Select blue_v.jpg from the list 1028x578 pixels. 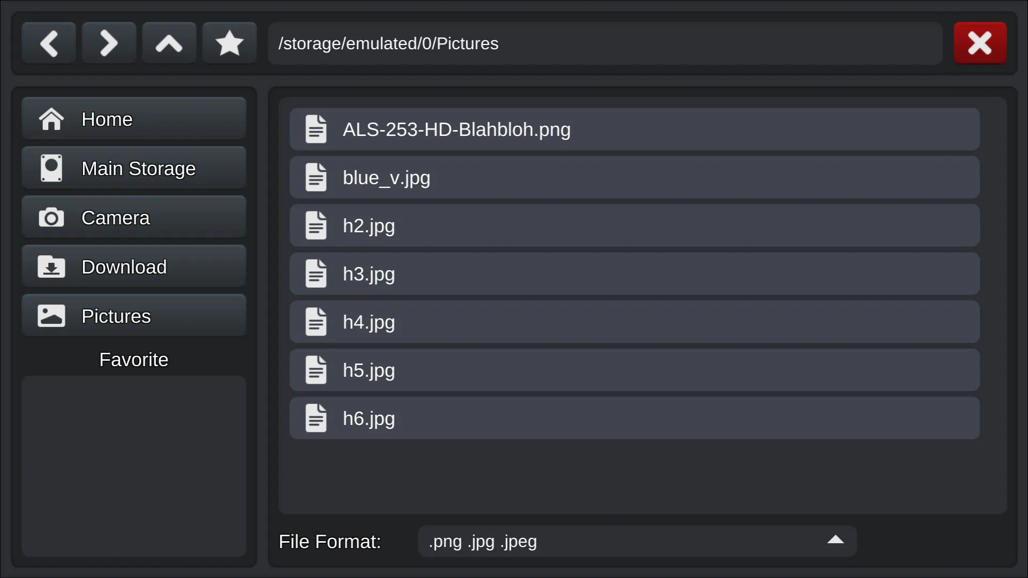pyautogui.click(x=634, y=178)
